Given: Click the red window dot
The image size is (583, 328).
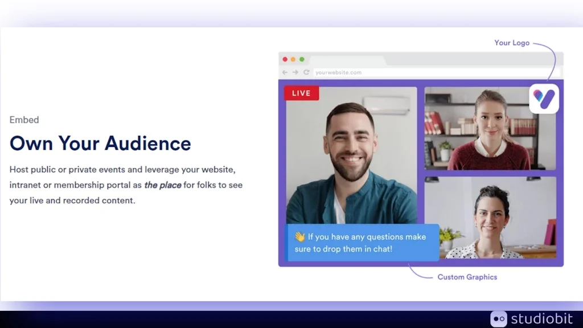Looking at the screenshot, I should pos(285,59).
